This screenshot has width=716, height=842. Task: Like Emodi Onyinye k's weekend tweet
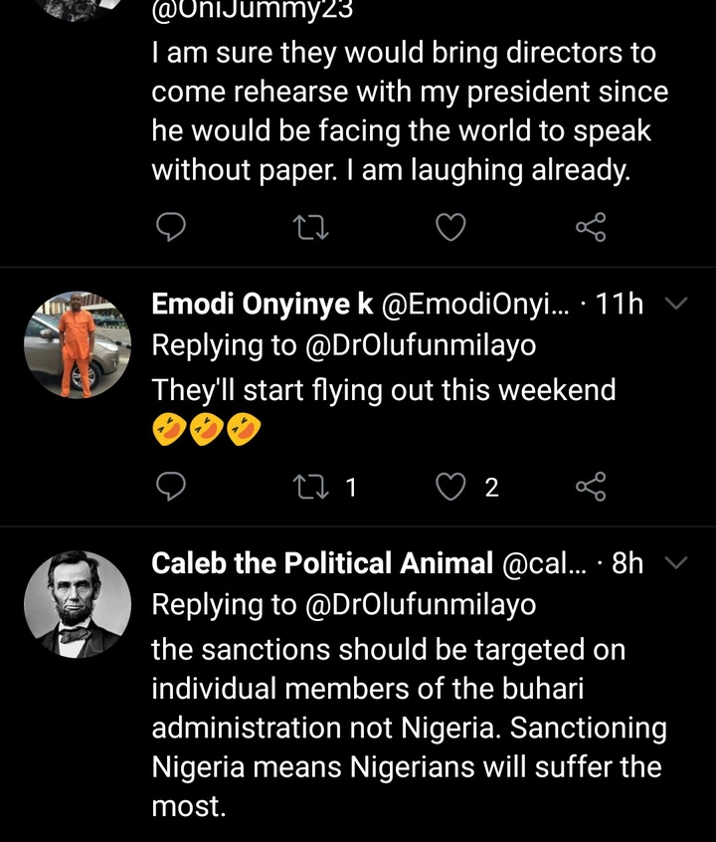451,487
